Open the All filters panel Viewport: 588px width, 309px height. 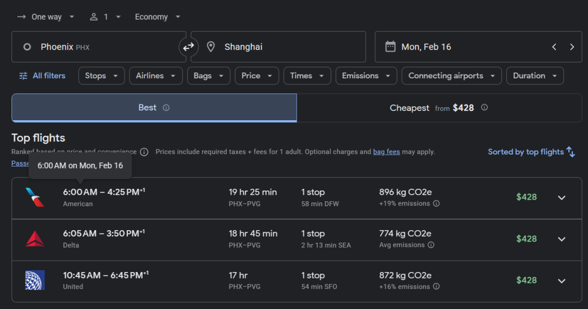(x=42, y=76)
